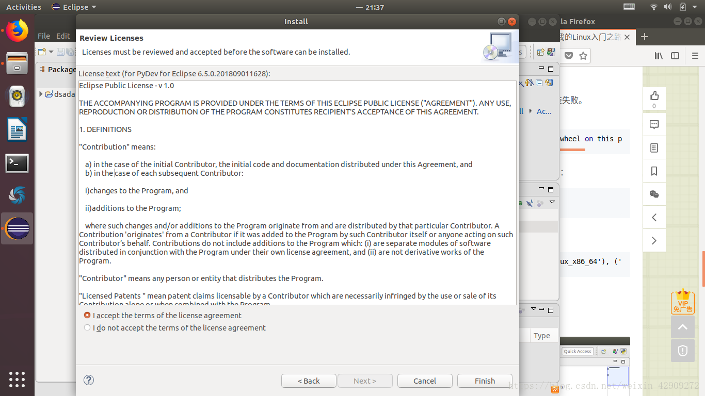Expand the dsada project tree node
The height and width of the screenshot is (396, 705).
pos(41,94)
